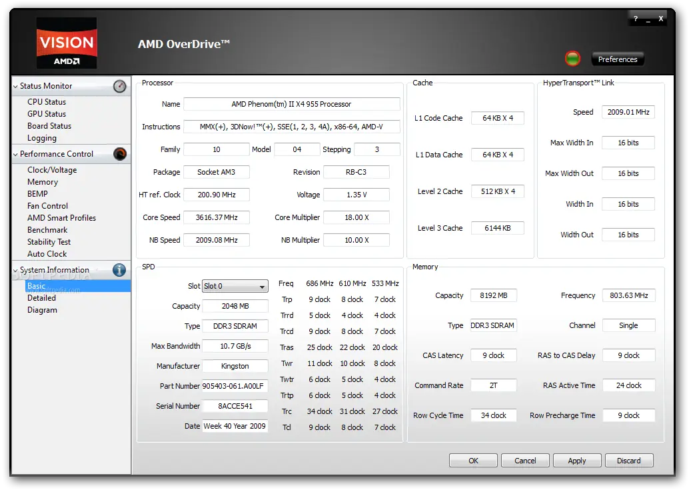Click the NB Speed value 2009.08 MHz
Screen dimensions: 689x490
(x=217, y=240)
